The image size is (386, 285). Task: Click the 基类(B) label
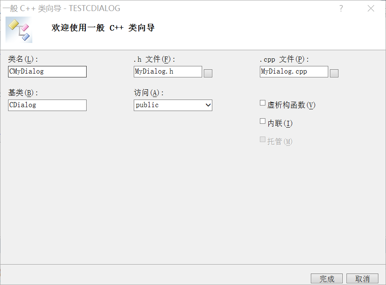pos(23,93)
